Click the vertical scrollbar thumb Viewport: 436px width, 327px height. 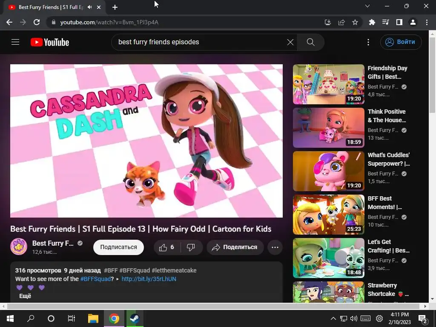tap(432, 75)
